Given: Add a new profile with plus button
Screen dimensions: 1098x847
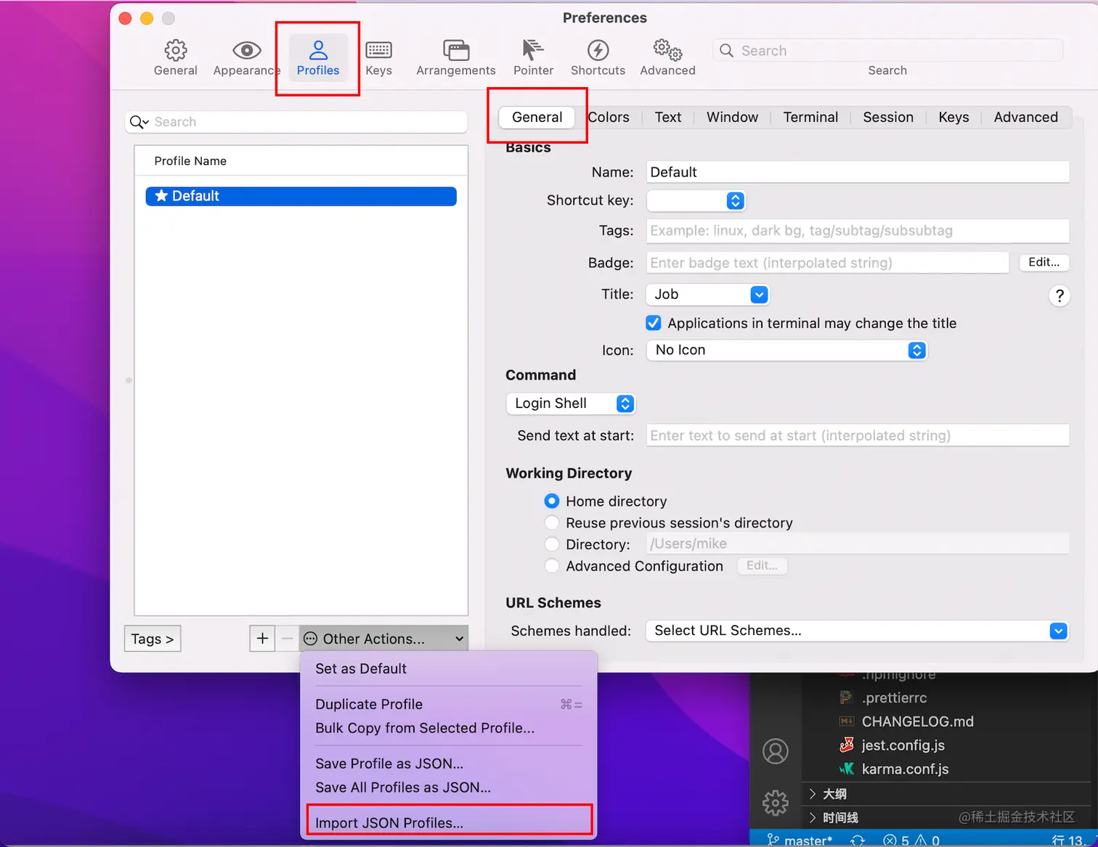Looking at the screenshot, I should [x=262, y=639].
